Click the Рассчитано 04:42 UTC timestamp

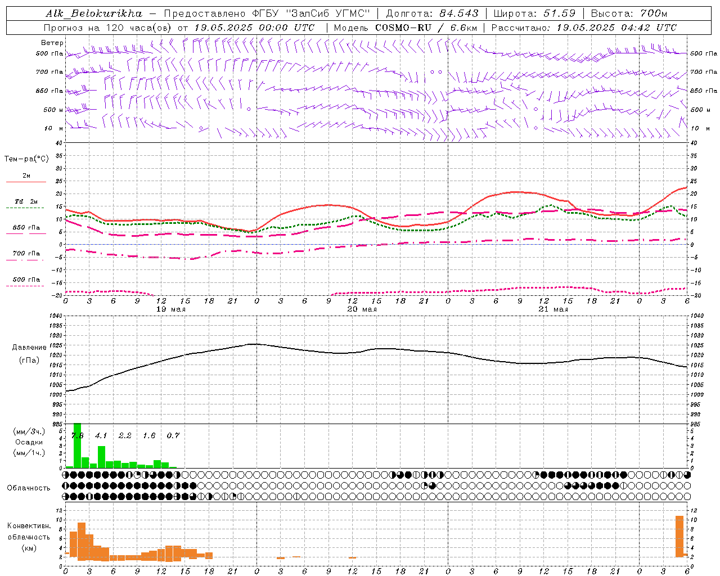(x=584, y=28)
